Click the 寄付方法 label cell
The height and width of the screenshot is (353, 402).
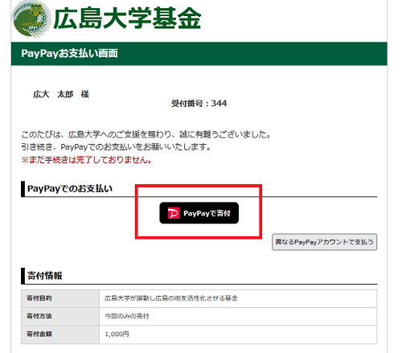click(x=60, y=316)
